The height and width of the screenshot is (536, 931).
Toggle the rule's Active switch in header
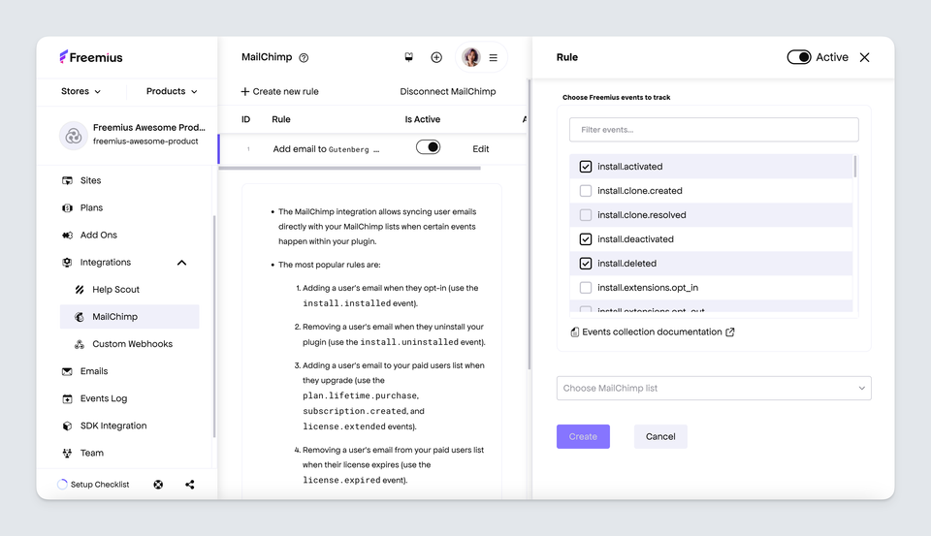point(799,57)
